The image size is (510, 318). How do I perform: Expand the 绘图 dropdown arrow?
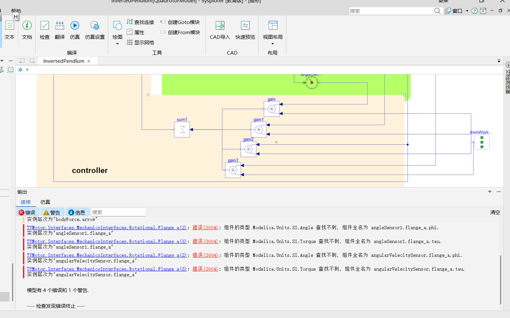(117, 44)
